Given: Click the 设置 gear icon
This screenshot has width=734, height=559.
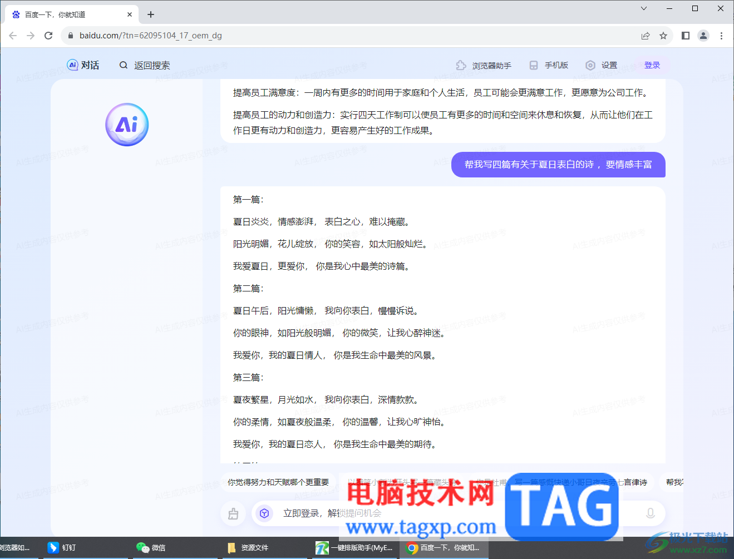Looking at the screenshot, I should (x=590, y=65).
